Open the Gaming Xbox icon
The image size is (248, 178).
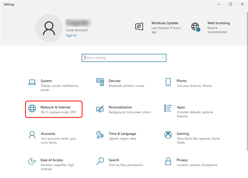click(168, 135)
